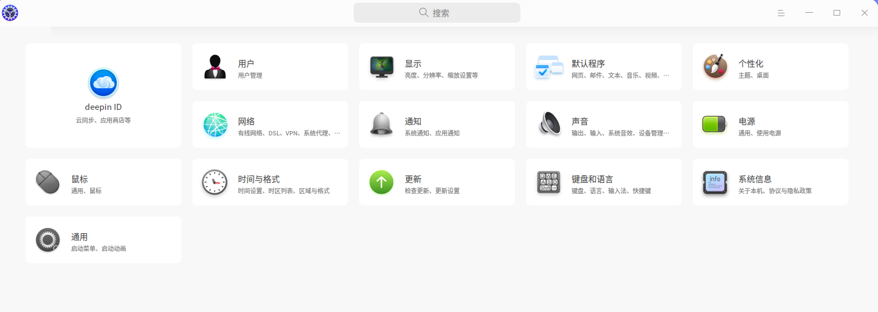Click 时间设置、时区列表 description

[x=284, y=191]
